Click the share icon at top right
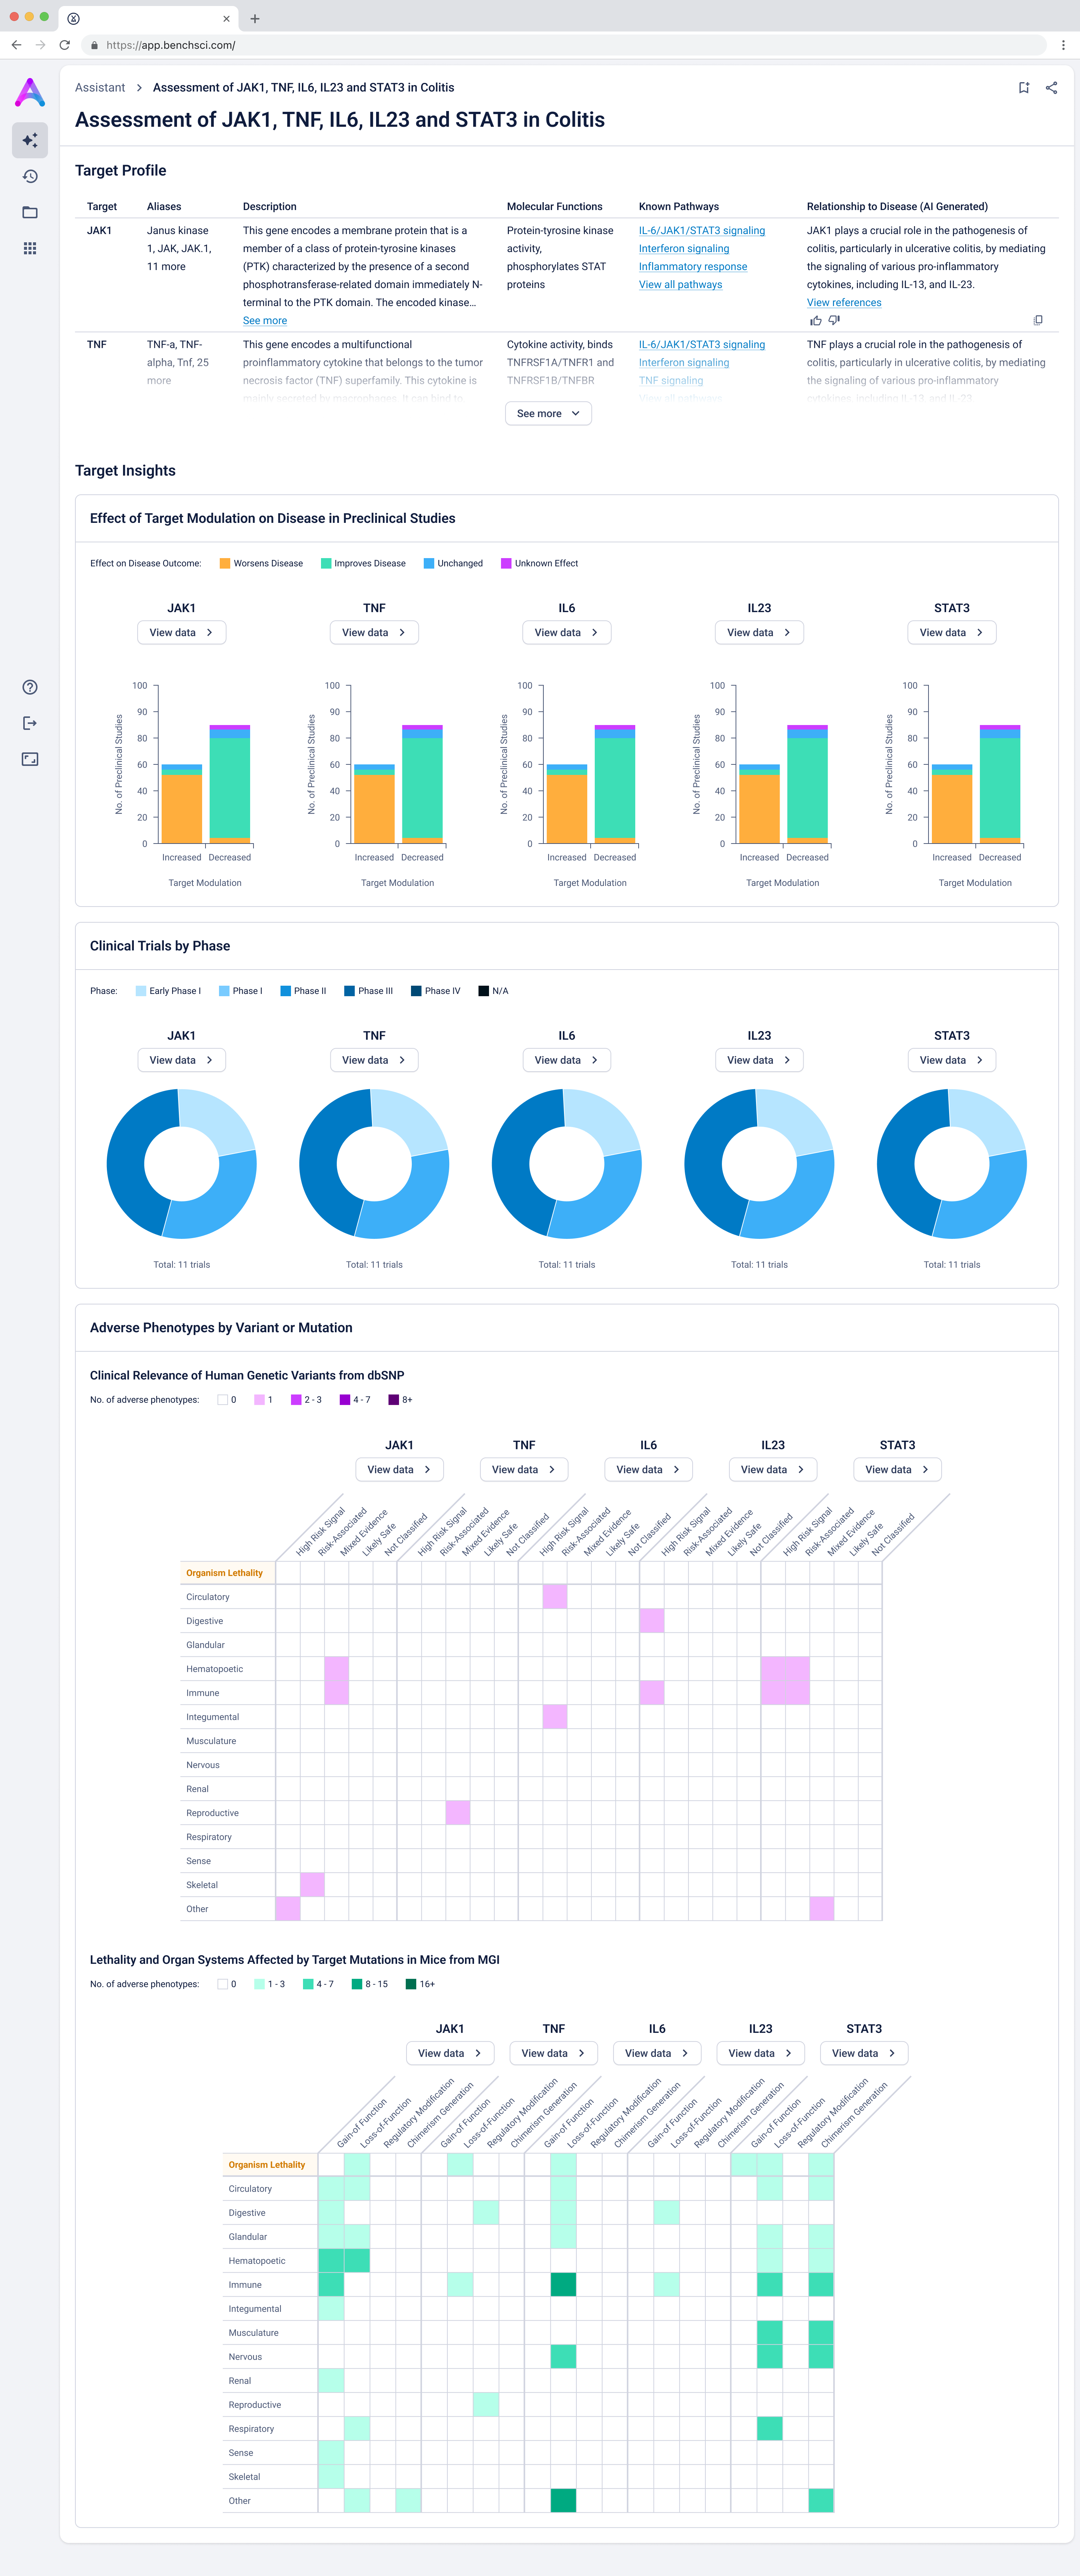Screen dimensions: 1080x2576 (x=1051, y=88)
